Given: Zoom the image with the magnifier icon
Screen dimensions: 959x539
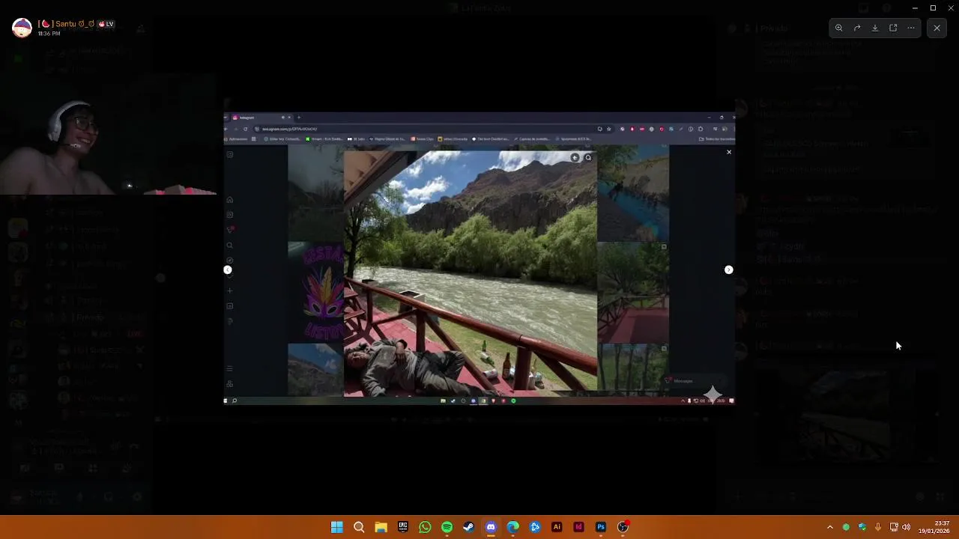Looking at the screenshot, I should (838, 28).
